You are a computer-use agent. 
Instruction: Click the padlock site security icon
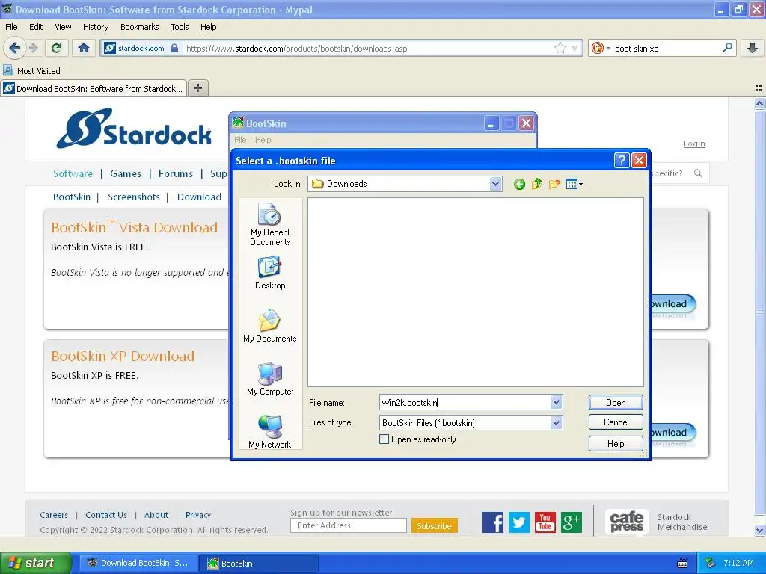(174, 48)
